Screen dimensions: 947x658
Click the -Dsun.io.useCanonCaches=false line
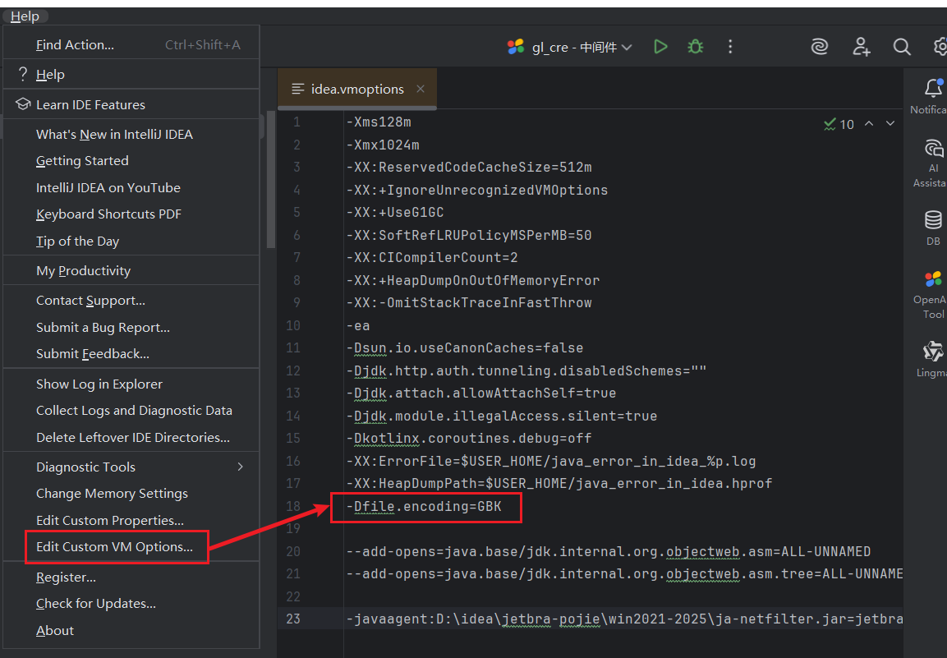click(x=465, y=348)
